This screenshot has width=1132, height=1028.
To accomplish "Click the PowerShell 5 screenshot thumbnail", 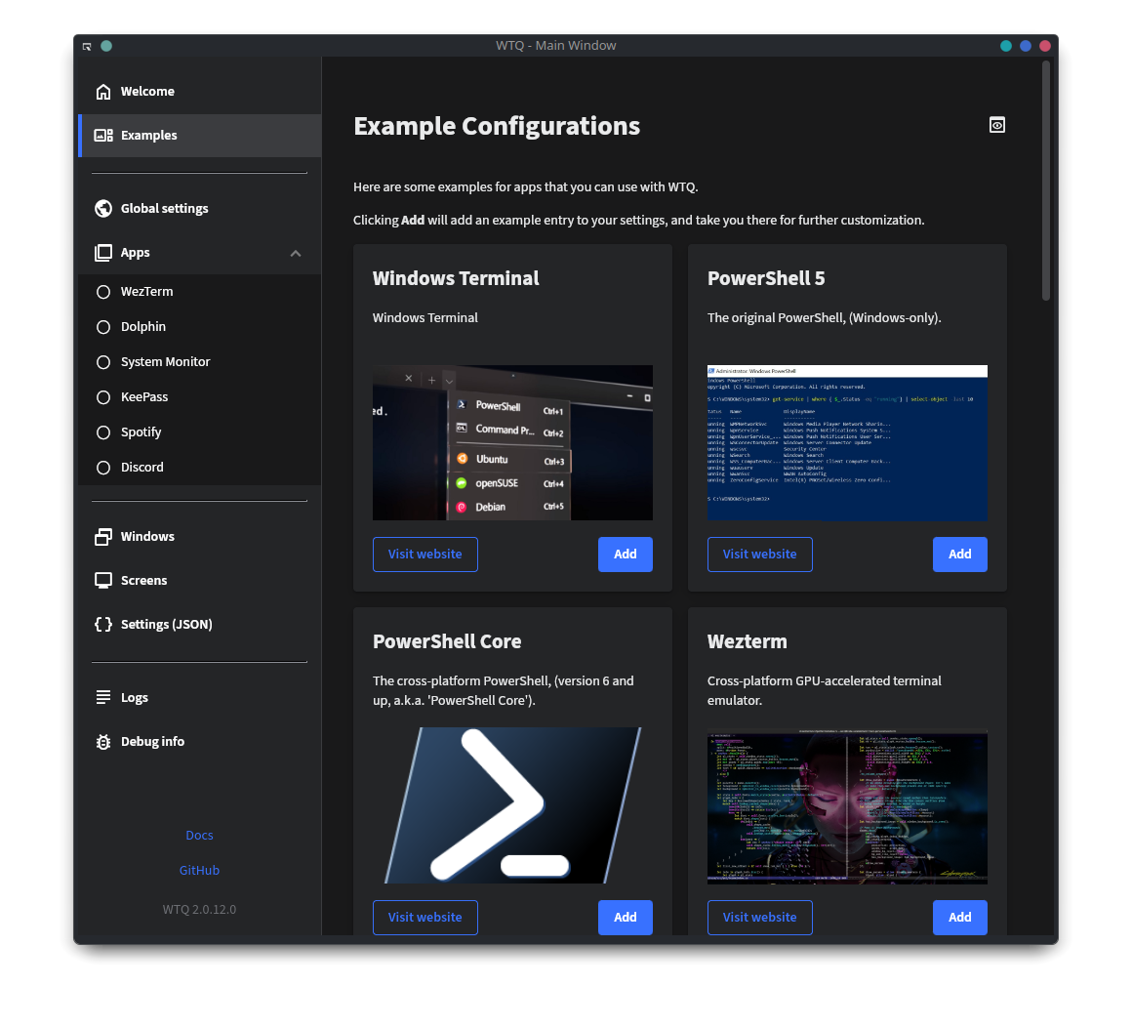I will 847,443.
